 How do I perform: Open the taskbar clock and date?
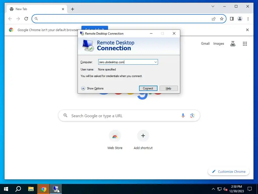click(236, 189)
